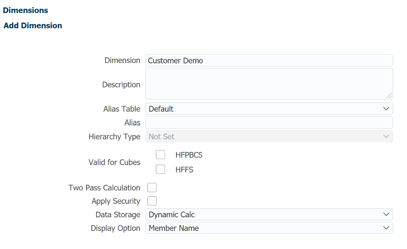Click the Alias Table dropdown chevron icon
The image size is (407, 249).
(386, 108)
